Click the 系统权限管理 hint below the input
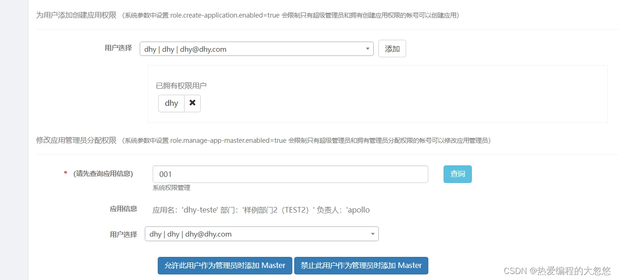Viewport: 618px width, 280px height. [x=171, y=188]
